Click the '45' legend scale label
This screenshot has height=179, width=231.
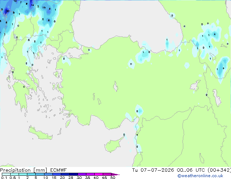coord(104,178)
